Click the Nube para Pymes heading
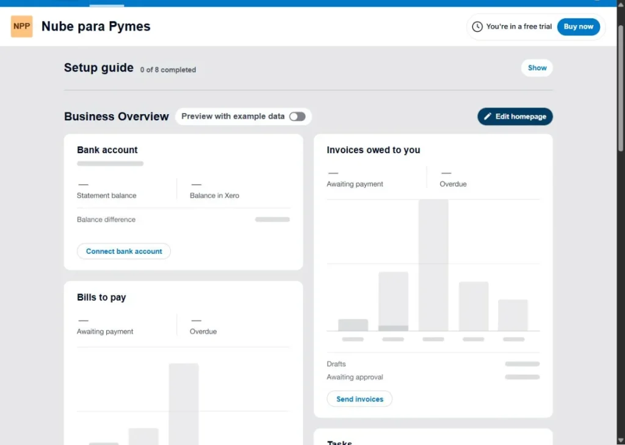 [96, 26]
